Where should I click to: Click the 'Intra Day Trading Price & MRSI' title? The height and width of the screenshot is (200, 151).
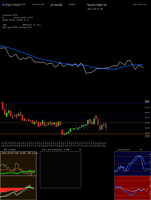click(x=62, y=150)
